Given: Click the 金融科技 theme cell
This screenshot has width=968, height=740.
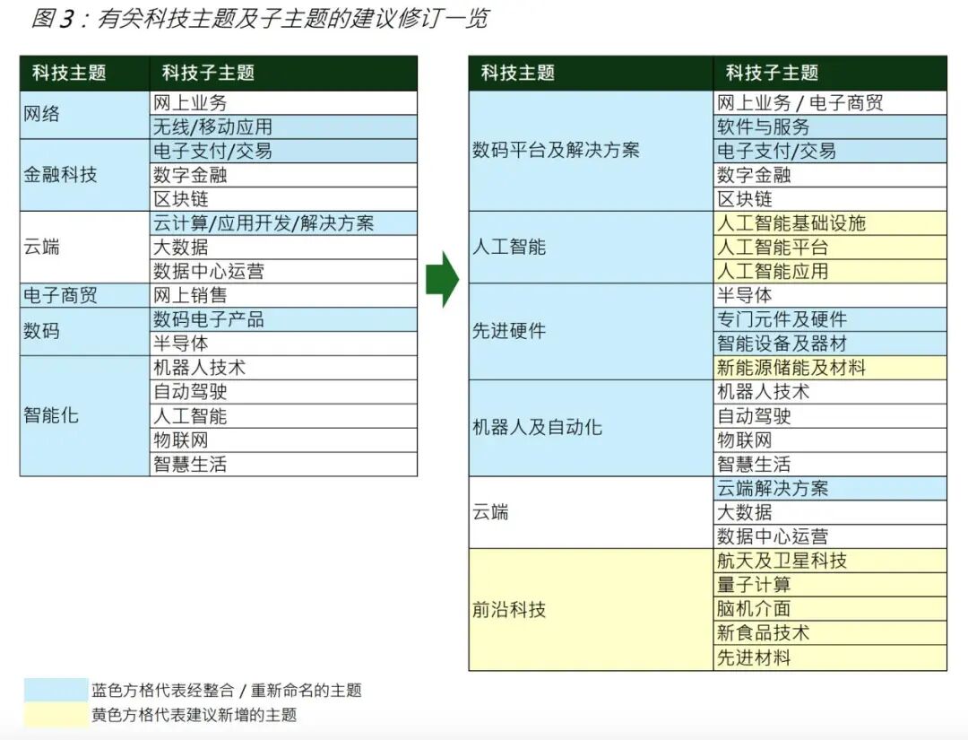Looking at the screenshot, I should tap(84, 175).
